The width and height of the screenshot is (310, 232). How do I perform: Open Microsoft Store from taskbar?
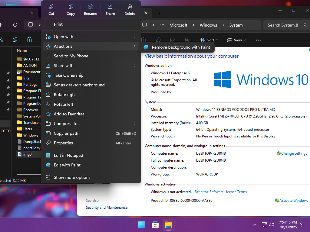point(155,225)
